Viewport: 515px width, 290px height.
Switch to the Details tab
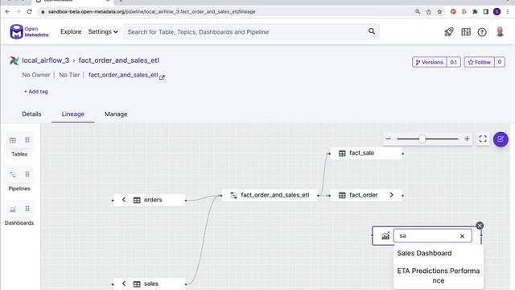(x=31, y=114)
